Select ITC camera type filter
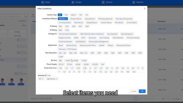This screenshot has width=183, height=103. (x=87, y=15)
